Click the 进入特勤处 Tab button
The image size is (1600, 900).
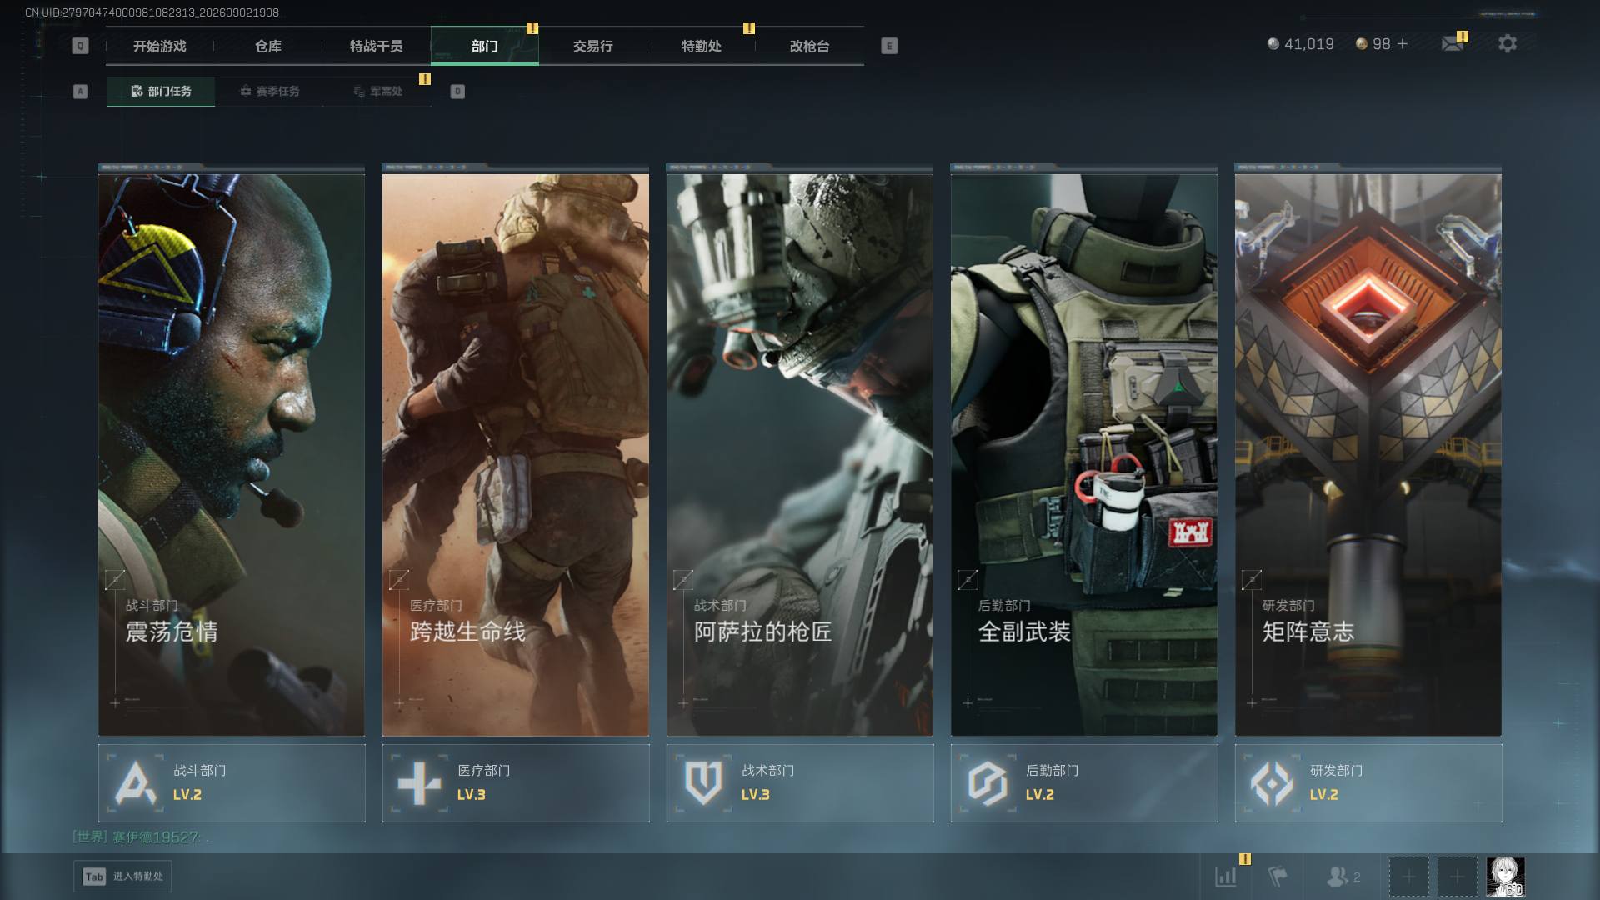(122, 877)
